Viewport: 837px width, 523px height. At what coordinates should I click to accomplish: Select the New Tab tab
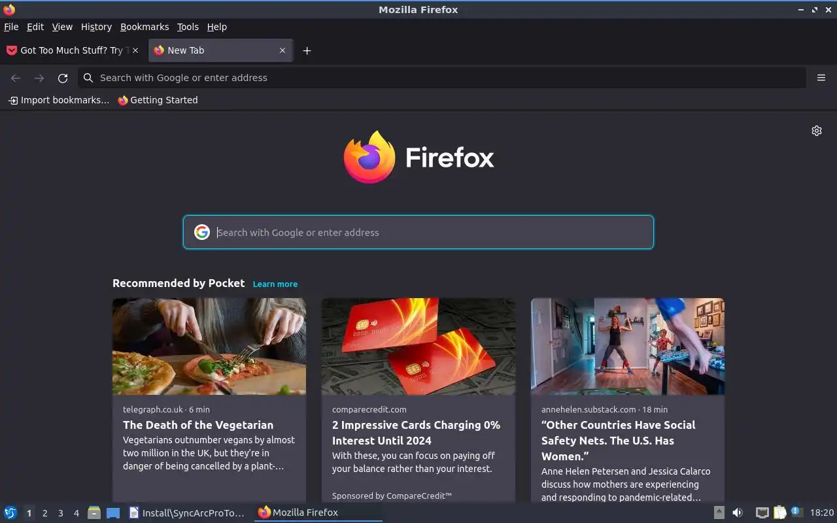pyautogui.click(x=220, y=50)
